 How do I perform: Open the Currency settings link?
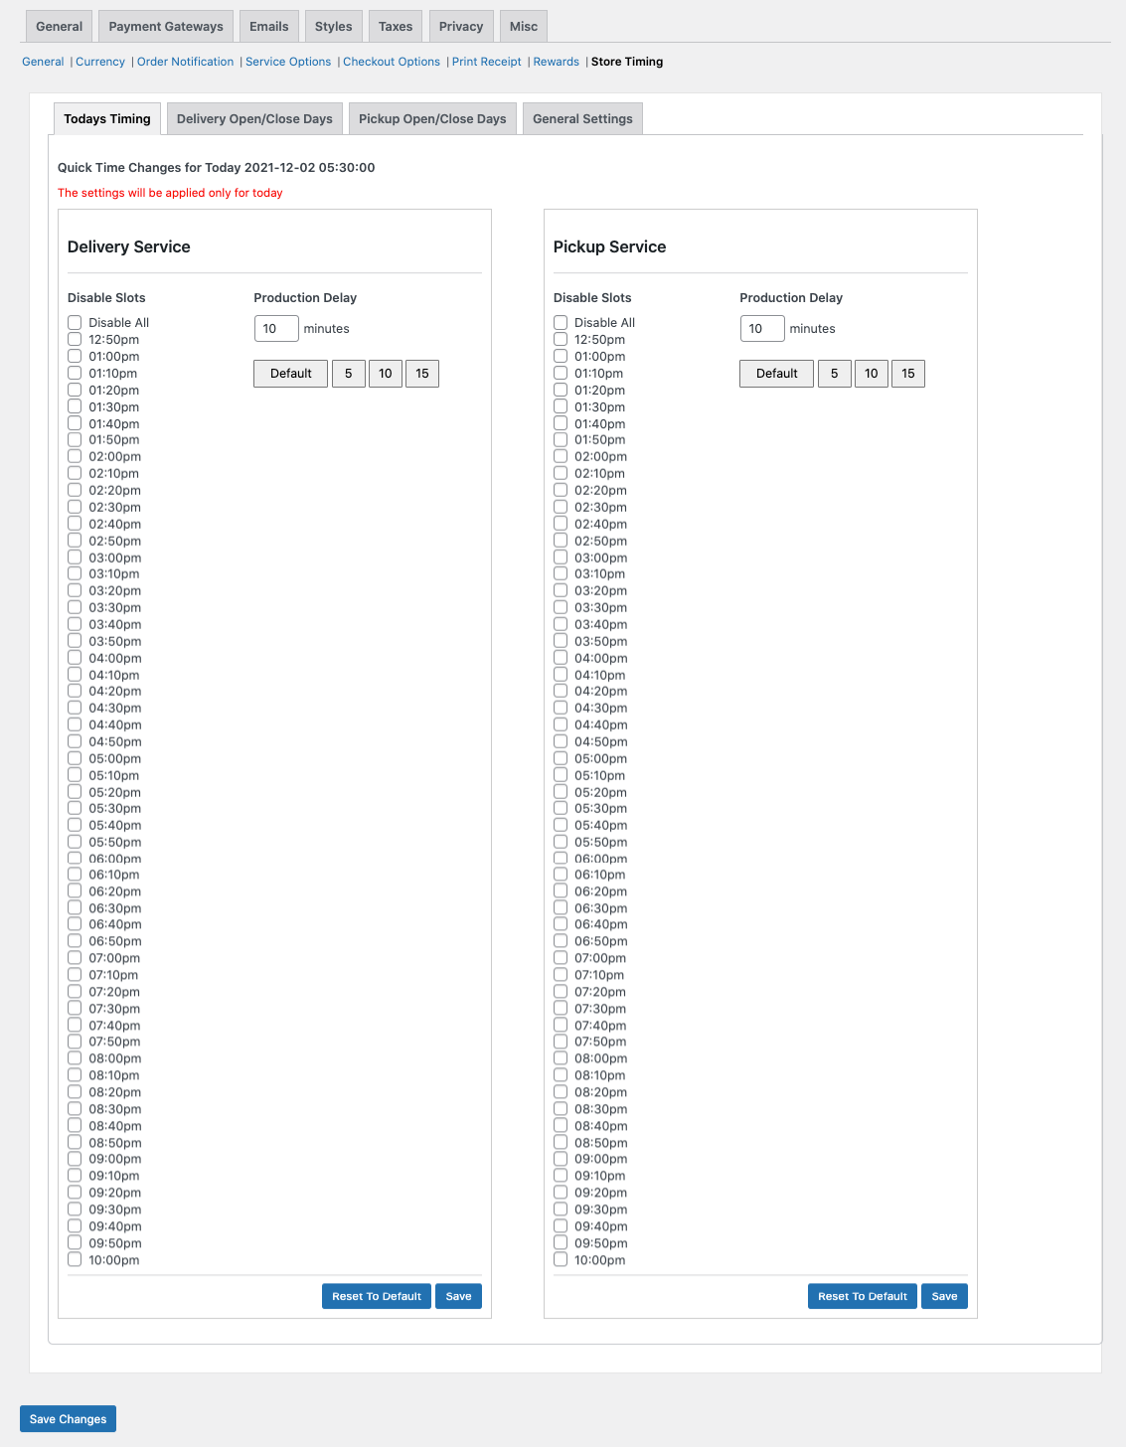(x=100, y=62)
